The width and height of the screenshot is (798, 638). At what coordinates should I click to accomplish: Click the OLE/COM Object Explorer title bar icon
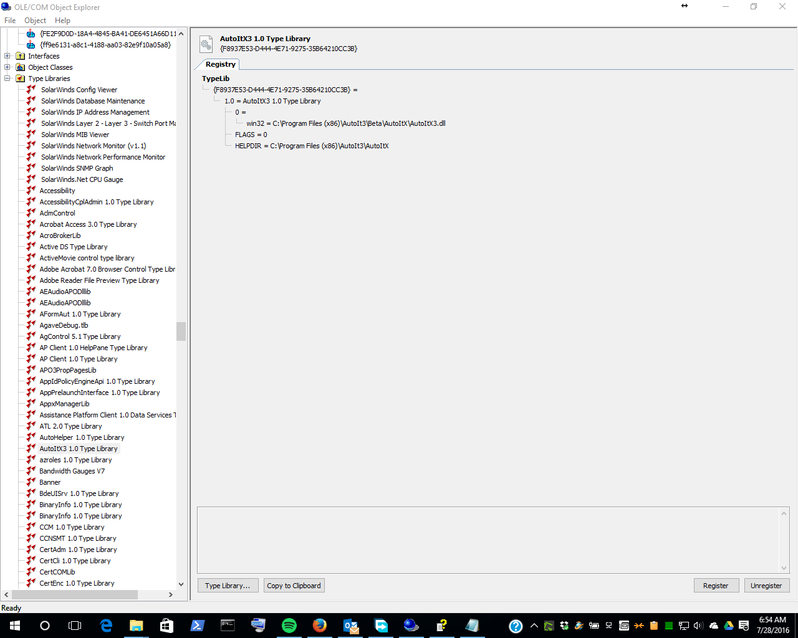point(7,7)
